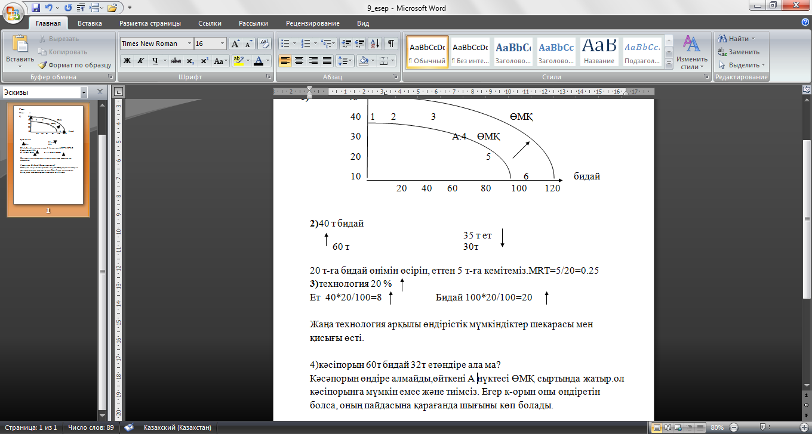The height and width of the screenshot is (434, 812).
Task: Open the Change Case Aa dropdown
Action: pyautogui.click(x=221, y=61)
